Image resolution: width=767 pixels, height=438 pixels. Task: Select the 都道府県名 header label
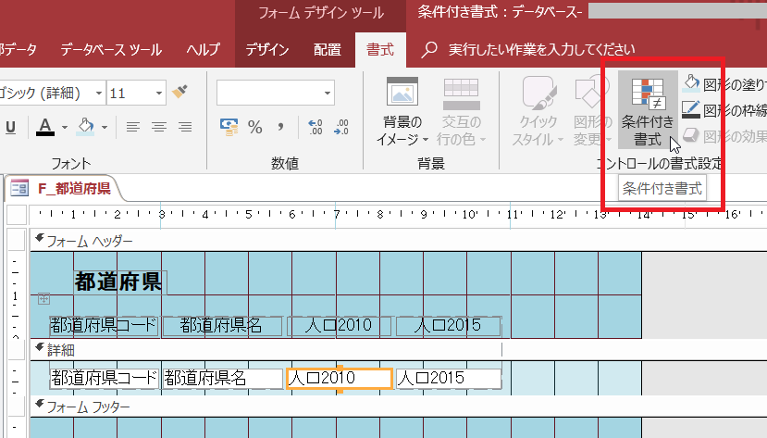pos(222,326)
